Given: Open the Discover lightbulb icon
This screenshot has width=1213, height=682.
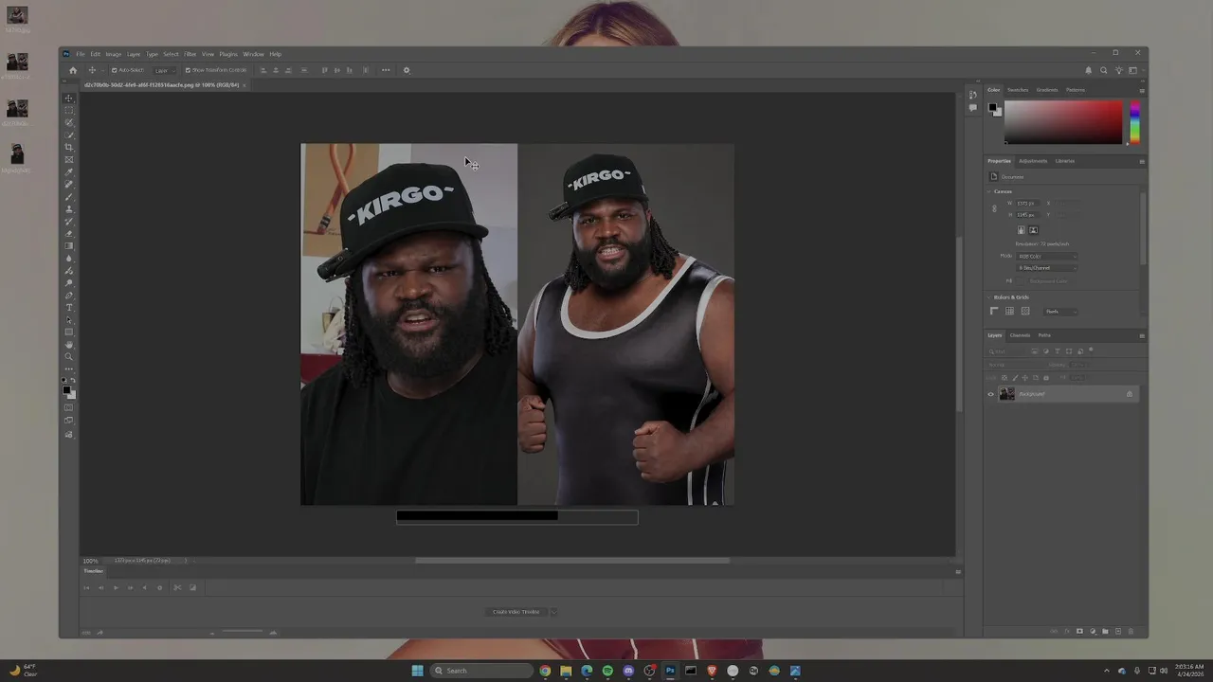Looking at the screenshot, I should point(1118,70).
